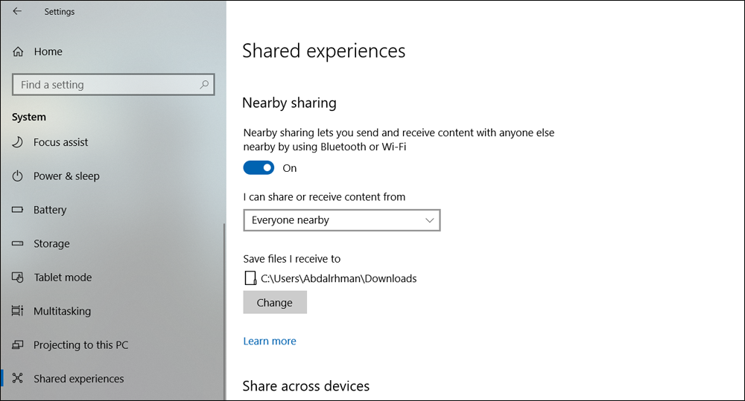Click the Home house icon
Image resolution: width=745 pixels, height=401 pixels.
point(19,52)
